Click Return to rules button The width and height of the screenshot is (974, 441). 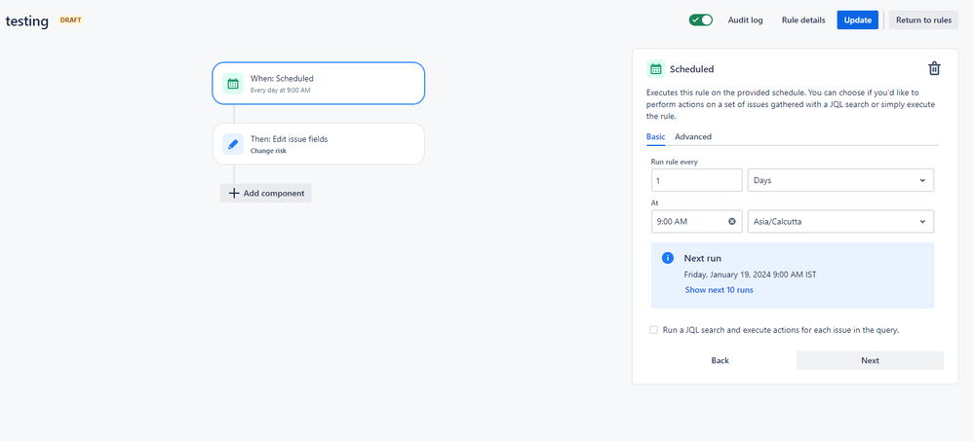pyautogui.click(x=923, y=19)
